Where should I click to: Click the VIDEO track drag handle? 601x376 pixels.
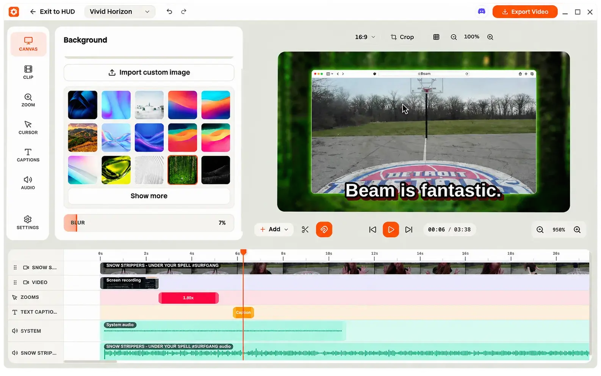15,282
